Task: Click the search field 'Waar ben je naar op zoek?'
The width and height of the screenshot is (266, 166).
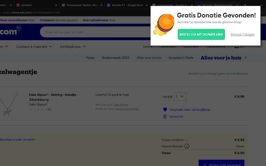Action: pos(95,32)
